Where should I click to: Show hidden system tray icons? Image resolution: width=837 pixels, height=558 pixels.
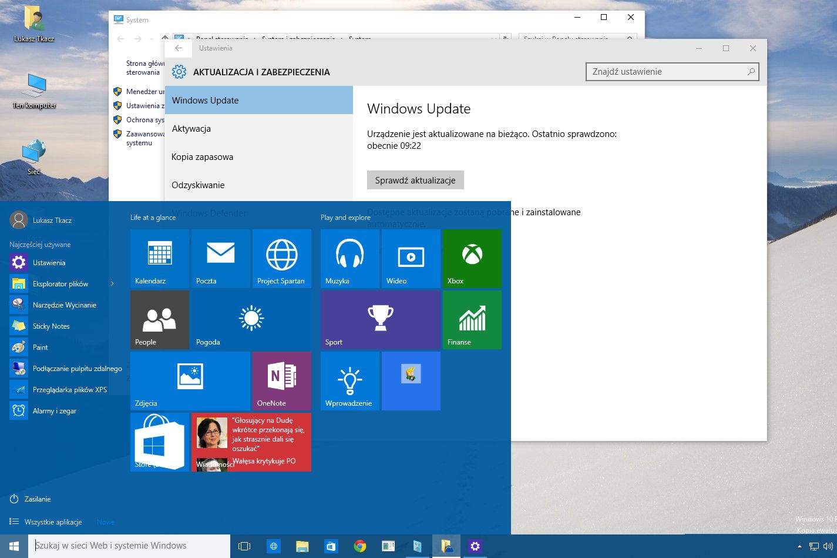(x=799, y=546)
